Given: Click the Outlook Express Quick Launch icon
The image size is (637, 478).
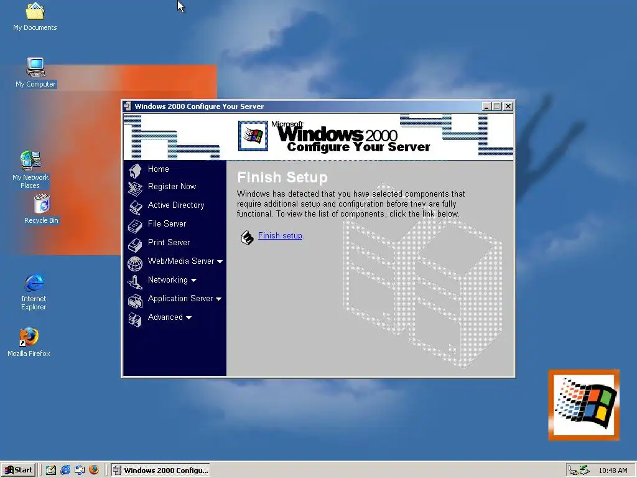Looking at the screenshot, I should pyautogui.click(x=80, y=470).
